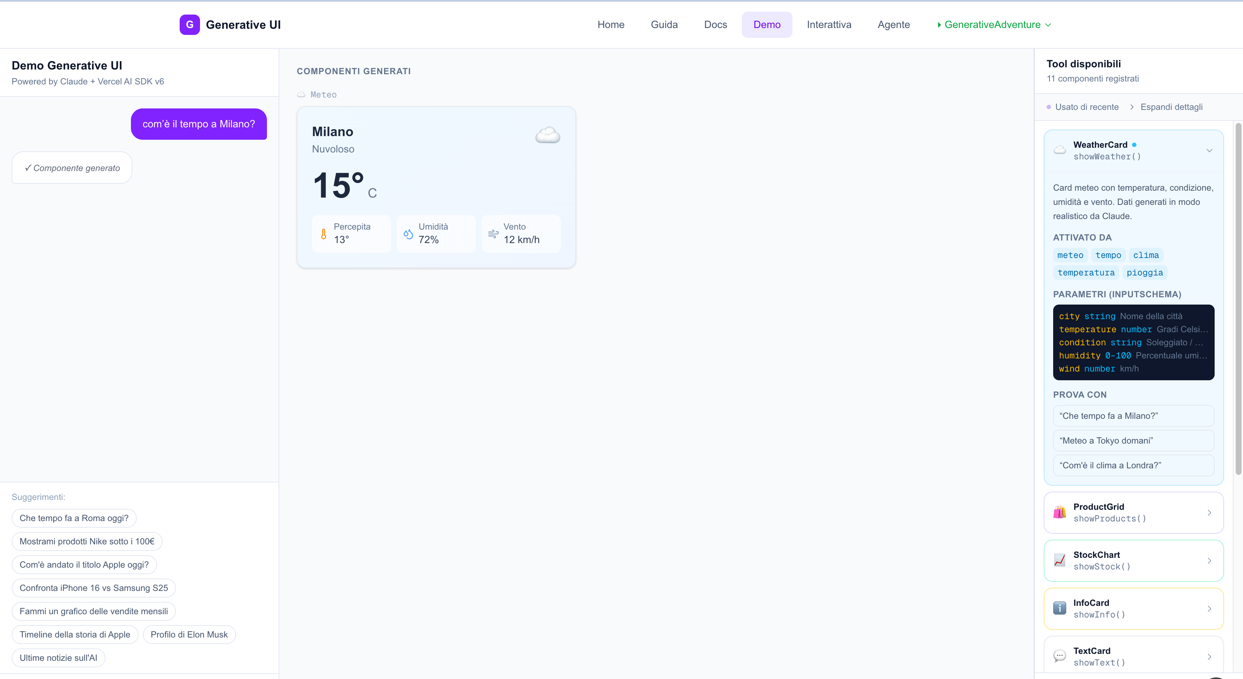Viewport: 1243px width, 679px height.
Task: Pick suggestion 'Mostrami prodotti Nike sotto i 100€'
Action: tap(87, 541)
